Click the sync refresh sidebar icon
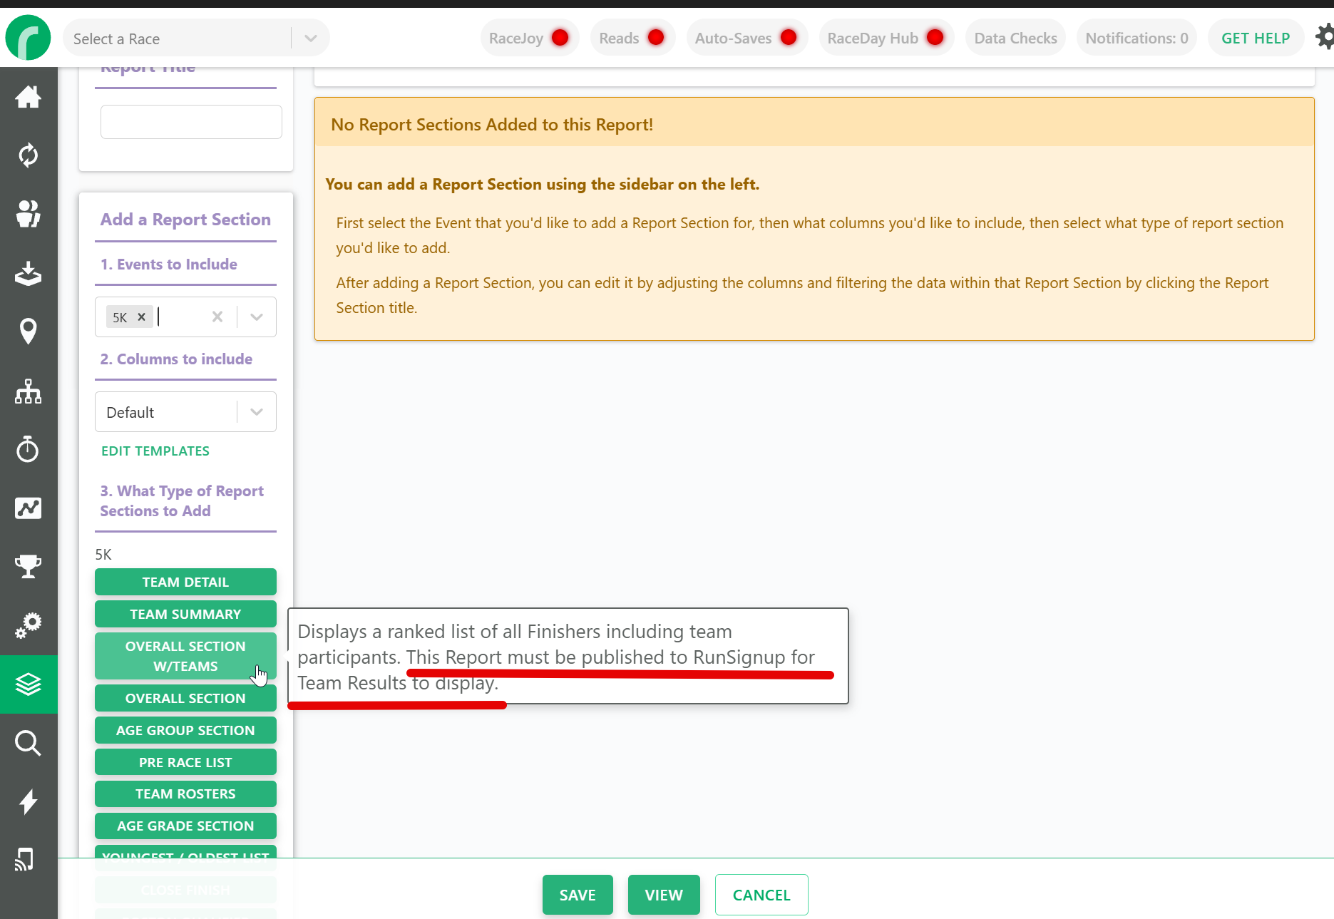 (29, 155)
